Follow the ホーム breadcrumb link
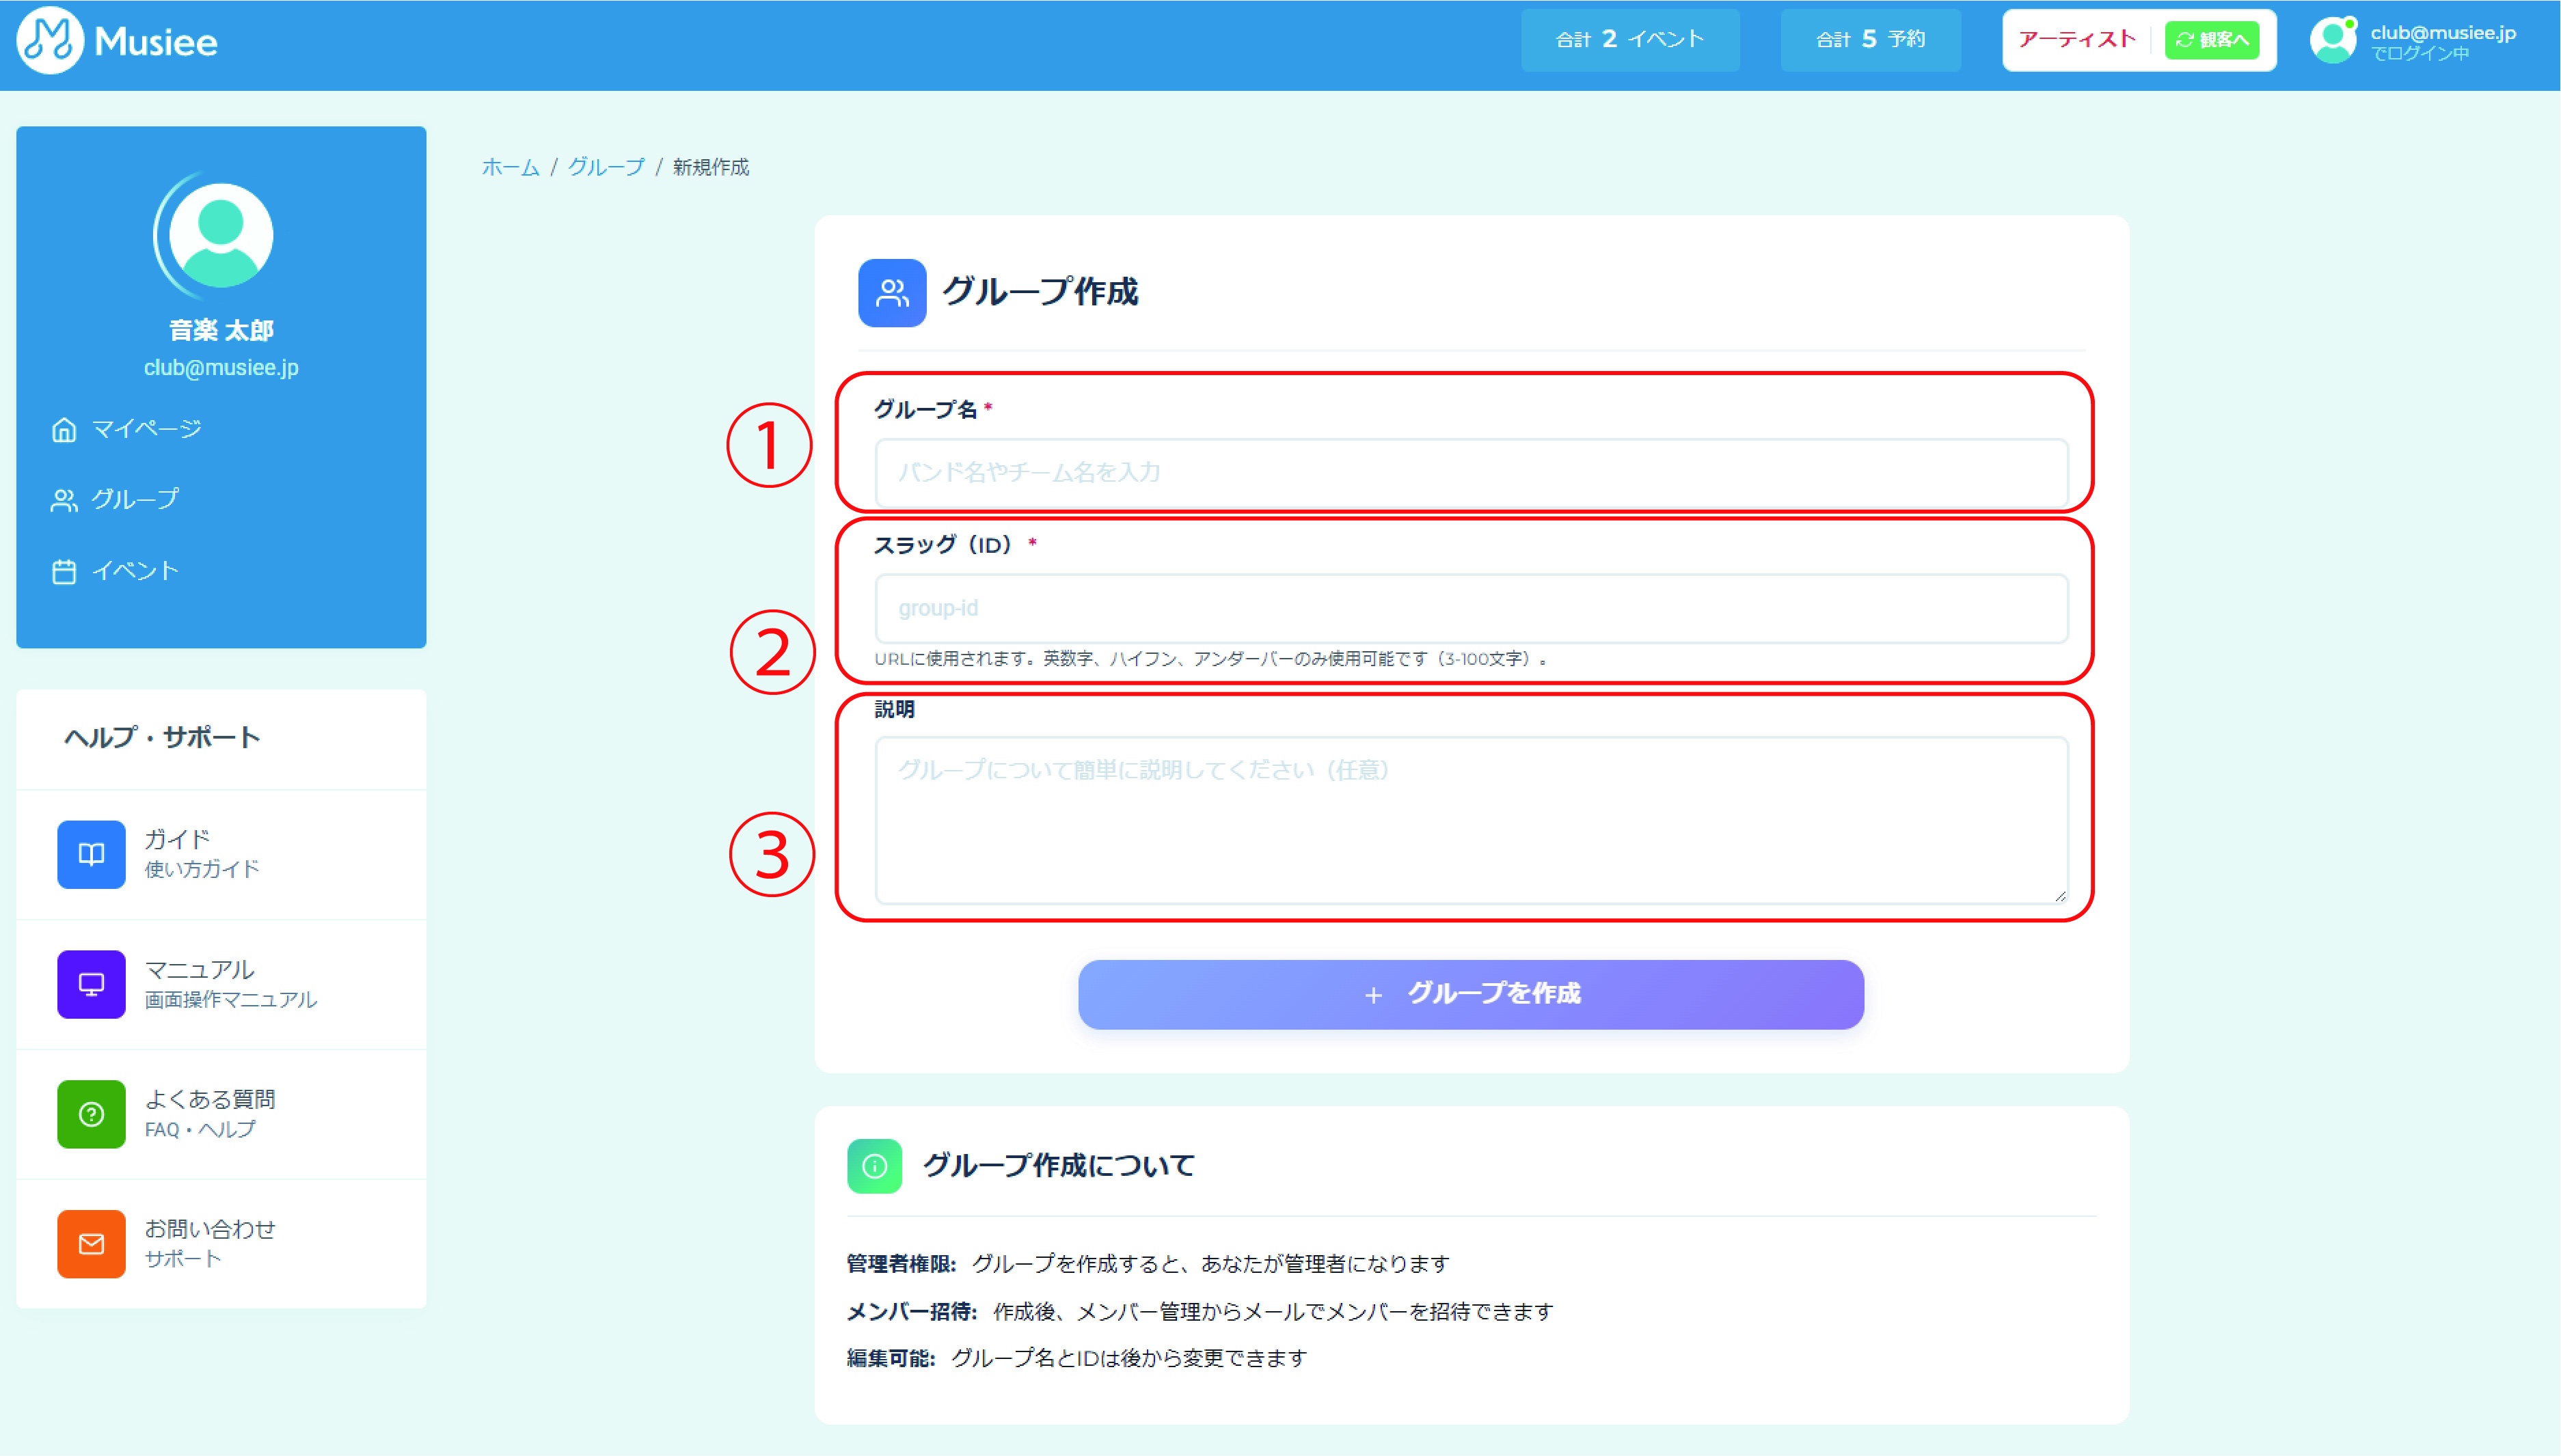 coord(510,167)
